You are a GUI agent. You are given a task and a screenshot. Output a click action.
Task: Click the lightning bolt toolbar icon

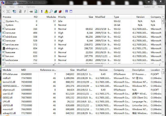point(25,12)
